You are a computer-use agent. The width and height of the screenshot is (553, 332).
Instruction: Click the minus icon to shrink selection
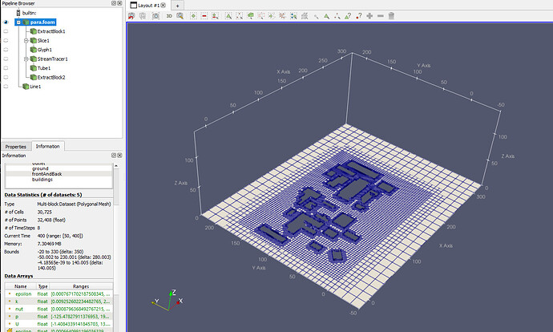tap(380, 16)
